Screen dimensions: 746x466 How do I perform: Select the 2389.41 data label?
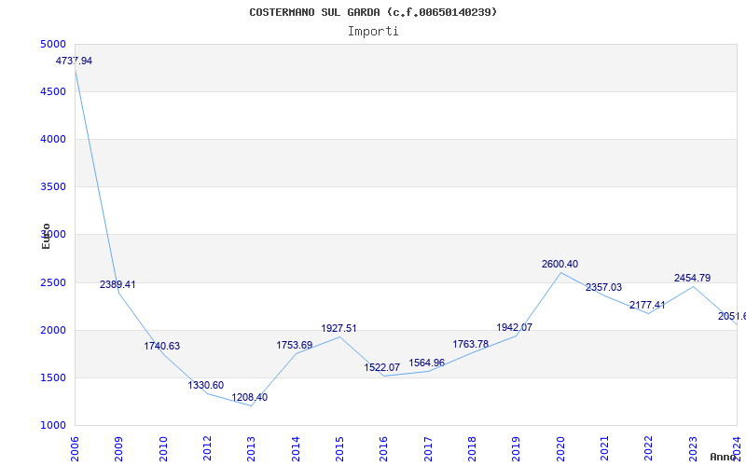[x=117, y=284]
